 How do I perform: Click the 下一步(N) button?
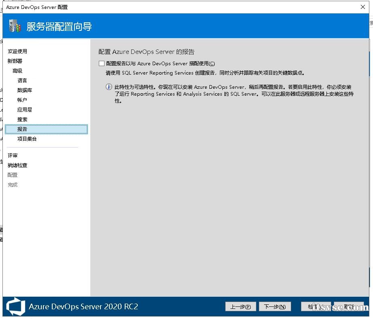[275, 306]
